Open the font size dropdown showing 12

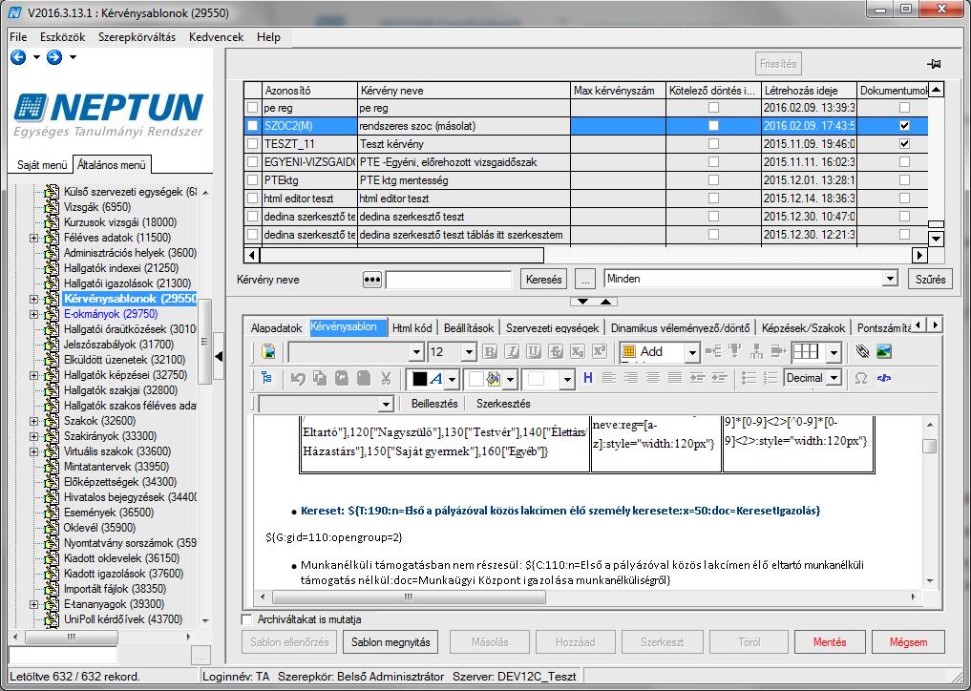(x=469, y=352)
